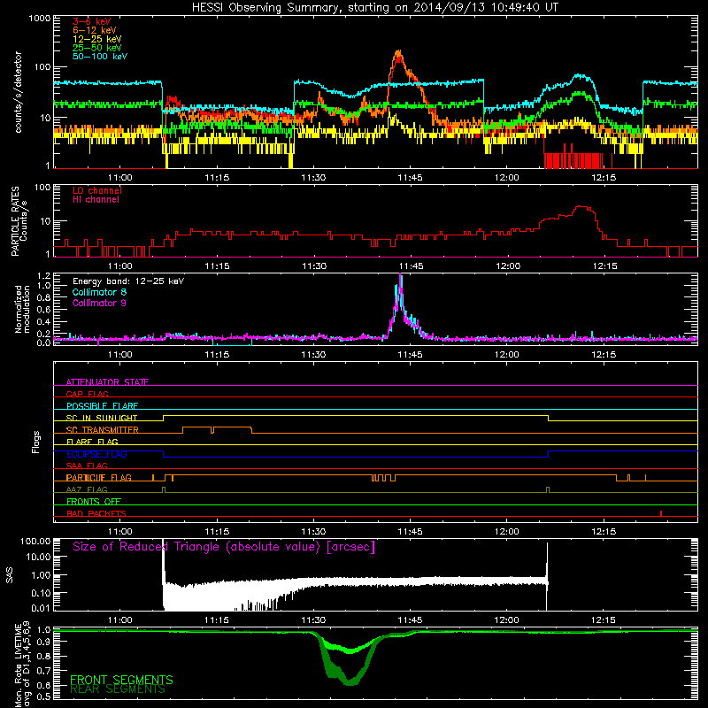Click the 12:00 tick under the Flags panel
Image resolution: width=708 pixels, height=708 pixels.
506,532
